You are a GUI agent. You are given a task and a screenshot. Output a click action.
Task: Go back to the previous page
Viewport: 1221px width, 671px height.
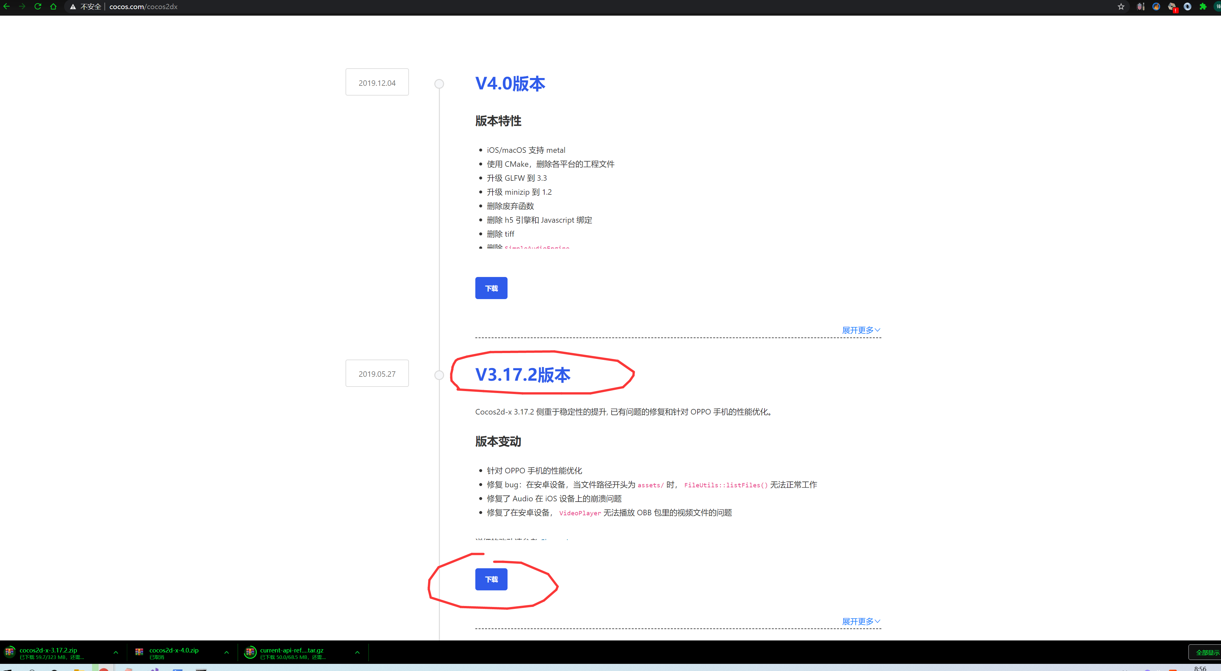pyautogui.click(x=7, y=7)
